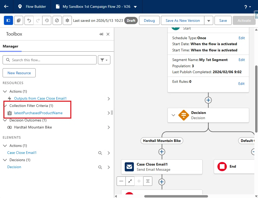The height and width of the screenshot is (198, 258).
Task: Select the red End node icon
Action: click(222, 167)
